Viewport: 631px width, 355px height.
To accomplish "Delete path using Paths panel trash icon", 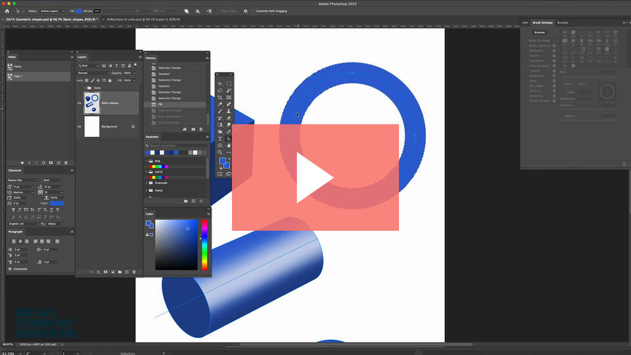I will coord(66,163).
